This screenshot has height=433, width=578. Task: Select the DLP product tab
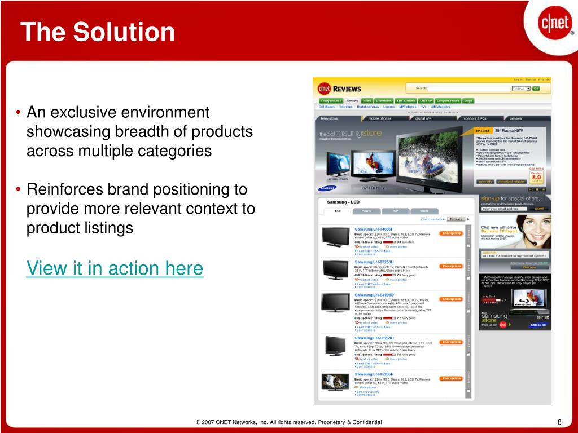click(395, 211)
